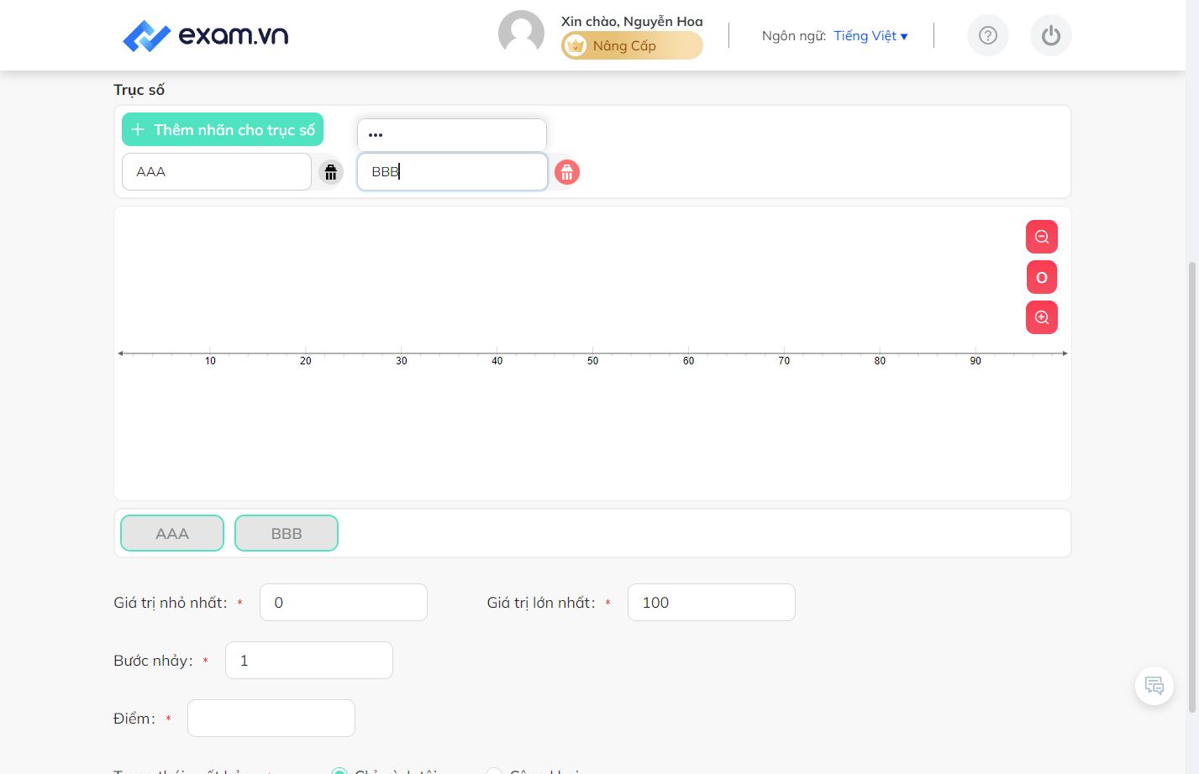This screenshot has width=1199, height=774.
Task: Zoom in the number line
Action: point(1042,317)
